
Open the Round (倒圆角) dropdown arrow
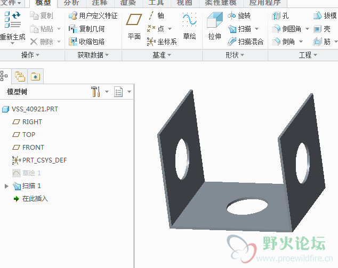click(x=308, y=29)
